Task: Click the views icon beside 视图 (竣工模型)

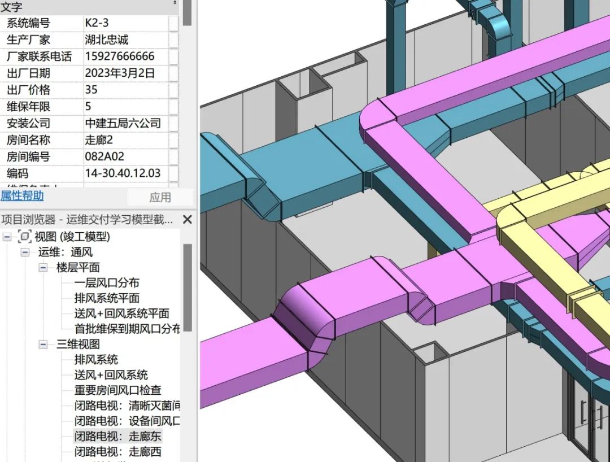Action: (x=25, y=237)
